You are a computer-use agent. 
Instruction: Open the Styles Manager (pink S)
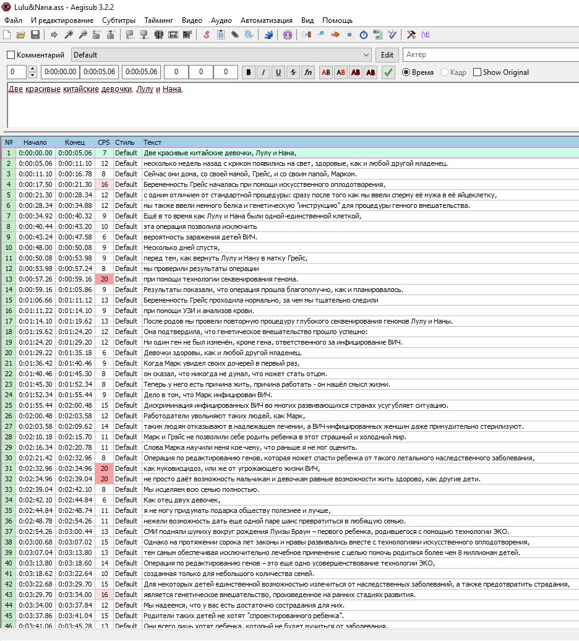(x=207, y=35)
